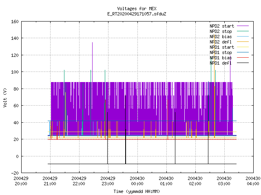Click the x-axis tick label "200430 04:00"
Screen dimensions: 261x195
pos(253,181)
